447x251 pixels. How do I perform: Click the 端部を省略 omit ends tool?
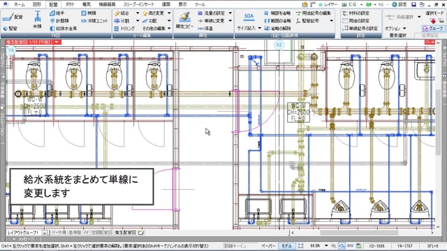pos(277,13)
